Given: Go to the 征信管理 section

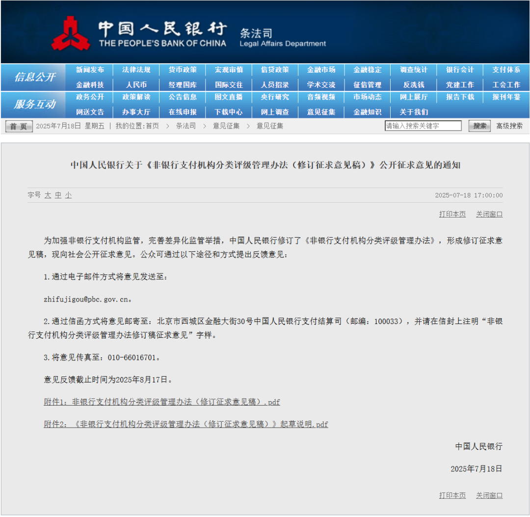Looking at the screenshot, I should (368, 84).
